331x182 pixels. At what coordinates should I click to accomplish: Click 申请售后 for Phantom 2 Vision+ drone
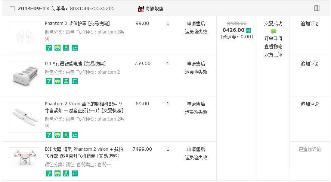[x=196, y=149]
